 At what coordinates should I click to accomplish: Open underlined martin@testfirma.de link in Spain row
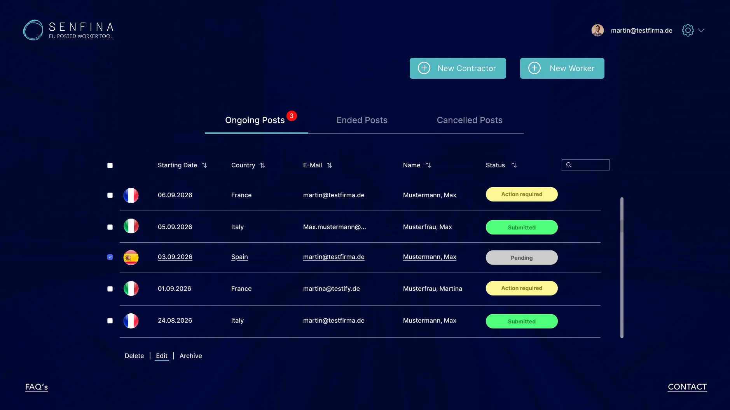(334, 257)
